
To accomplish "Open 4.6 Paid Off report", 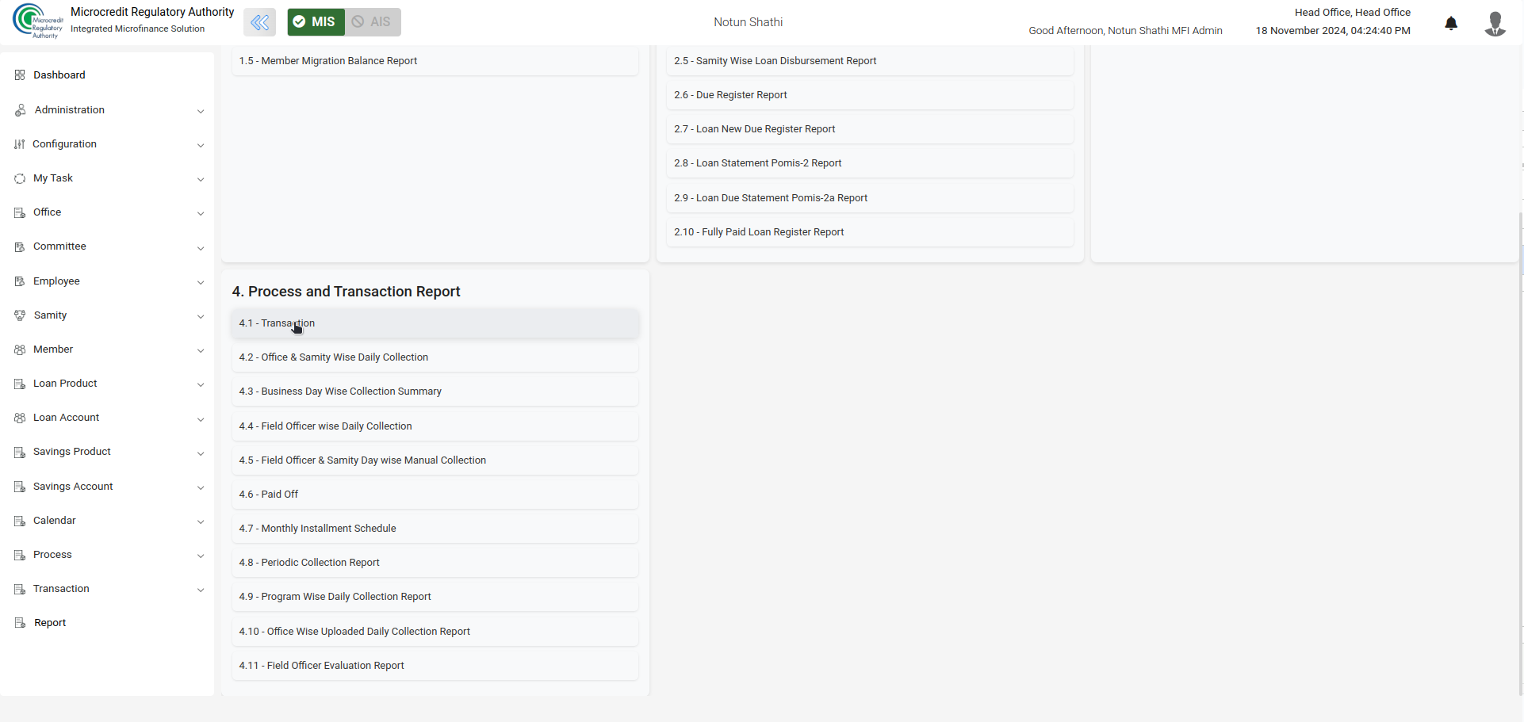I will (x=435, y=495).
